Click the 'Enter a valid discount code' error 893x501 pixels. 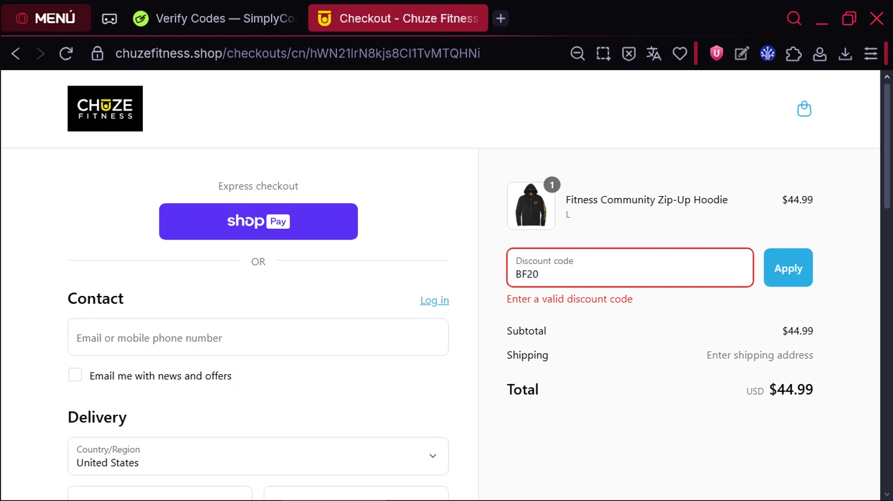[570, 299]
